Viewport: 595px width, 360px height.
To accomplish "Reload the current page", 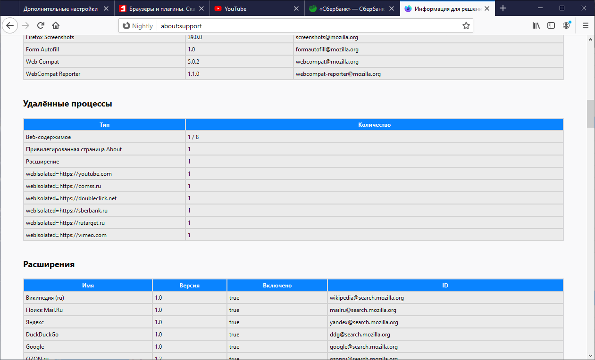I will tap(41, 25).
